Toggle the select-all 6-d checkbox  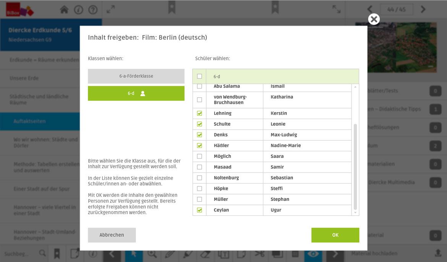[199, 76]
